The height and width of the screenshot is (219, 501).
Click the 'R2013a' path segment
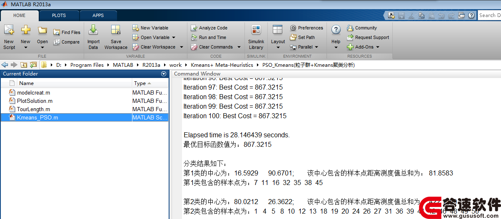151,65
